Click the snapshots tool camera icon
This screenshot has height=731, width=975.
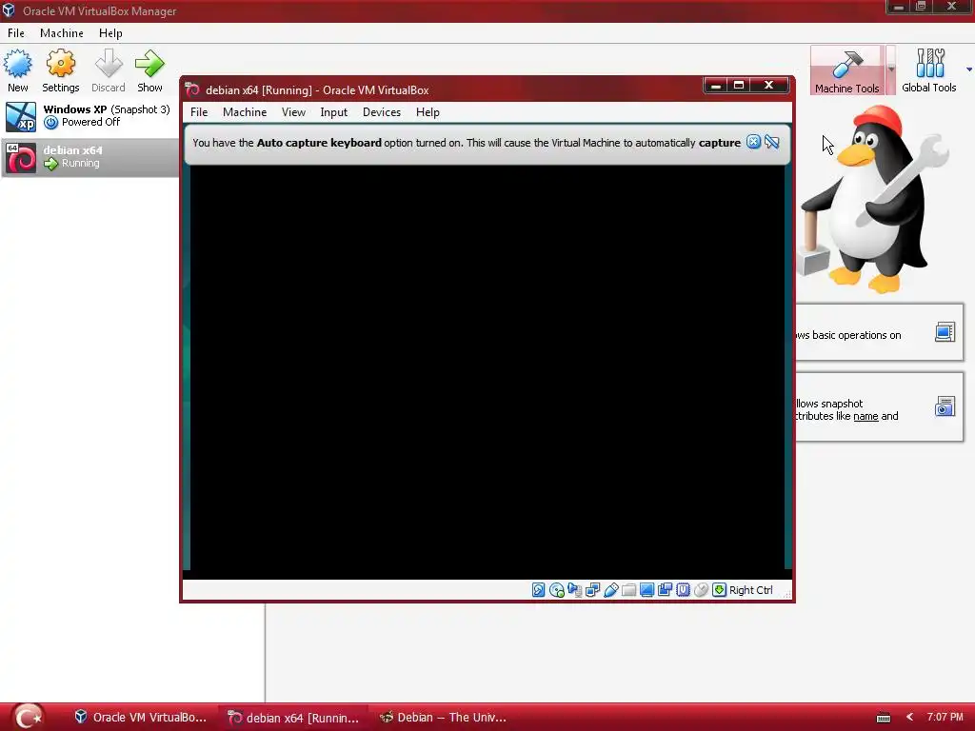(x=945, y=406)
